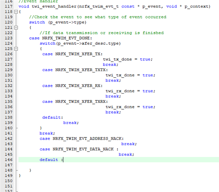Collapse the inner switch fold at line 125
Screen dimensions: 219x192
(x=16, y=49)
